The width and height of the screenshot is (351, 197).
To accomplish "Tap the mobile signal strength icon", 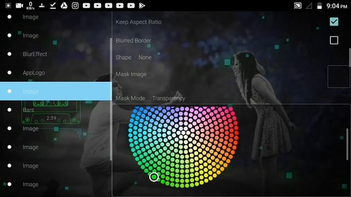I will tap(309, 6).
